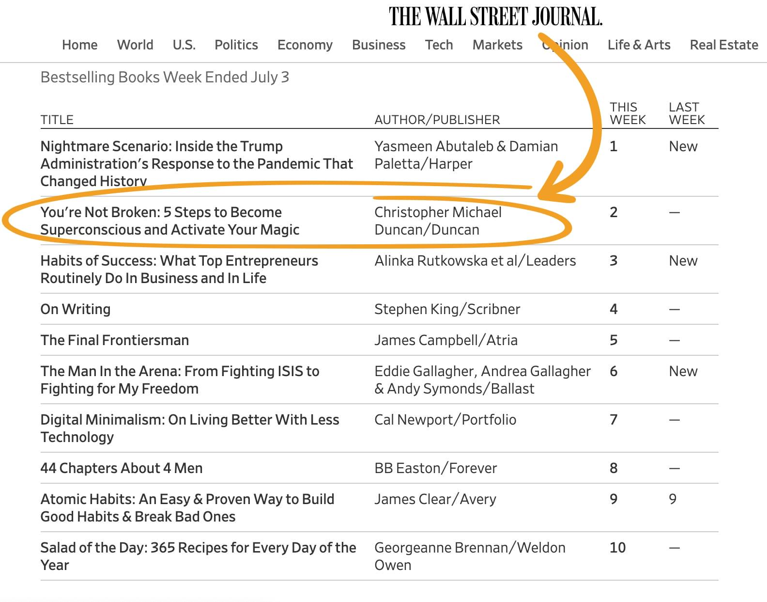Select the Digital Minimalism book title
Viewport: 767px width, 602px height.
point(190,428)
